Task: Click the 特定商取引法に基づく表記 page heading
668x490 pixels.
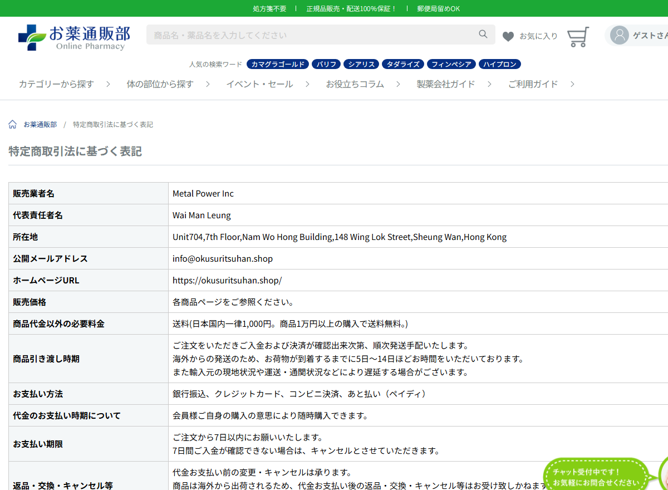Action: point(75,151)
